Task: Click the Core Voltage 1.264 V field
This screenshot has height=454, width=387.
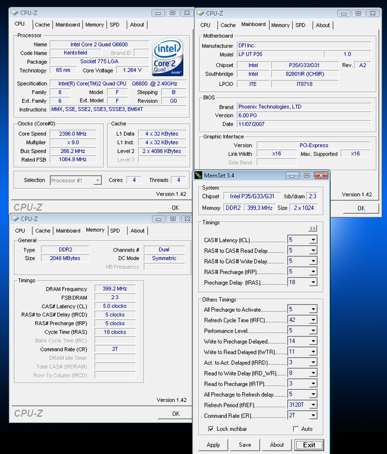Action: pos(132,70)
